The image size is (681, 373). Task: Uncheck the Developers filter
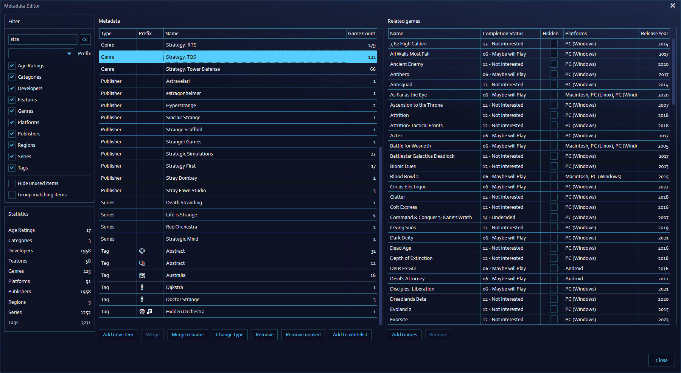click(12, 89)
